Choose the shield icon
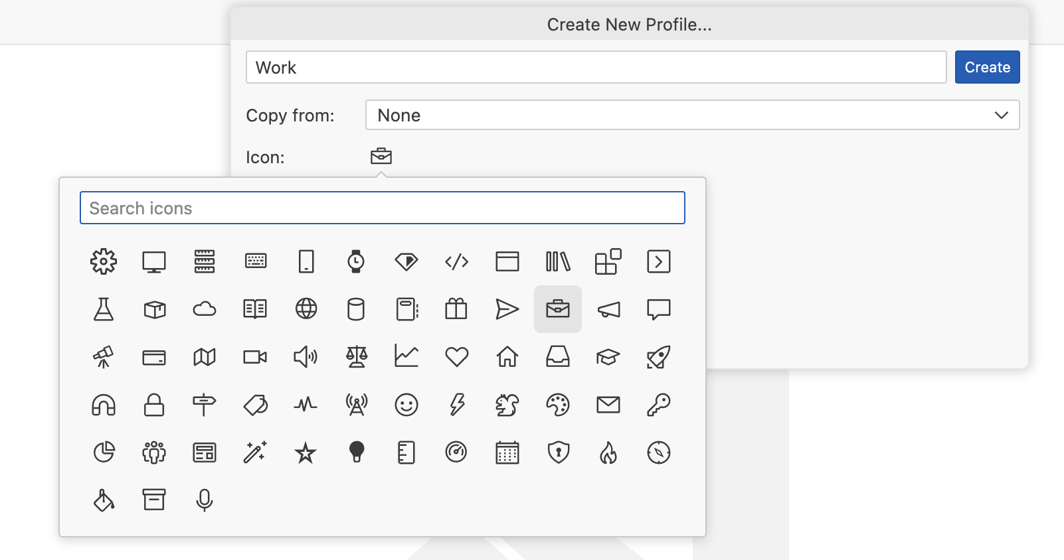This screenshot has height=560, width=1064. click(558, 453)
